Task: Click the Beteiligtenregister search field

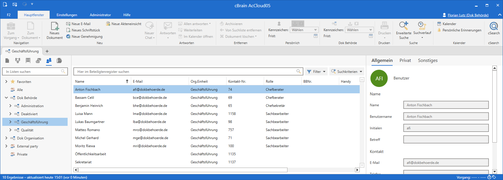Action: (185, 72)
